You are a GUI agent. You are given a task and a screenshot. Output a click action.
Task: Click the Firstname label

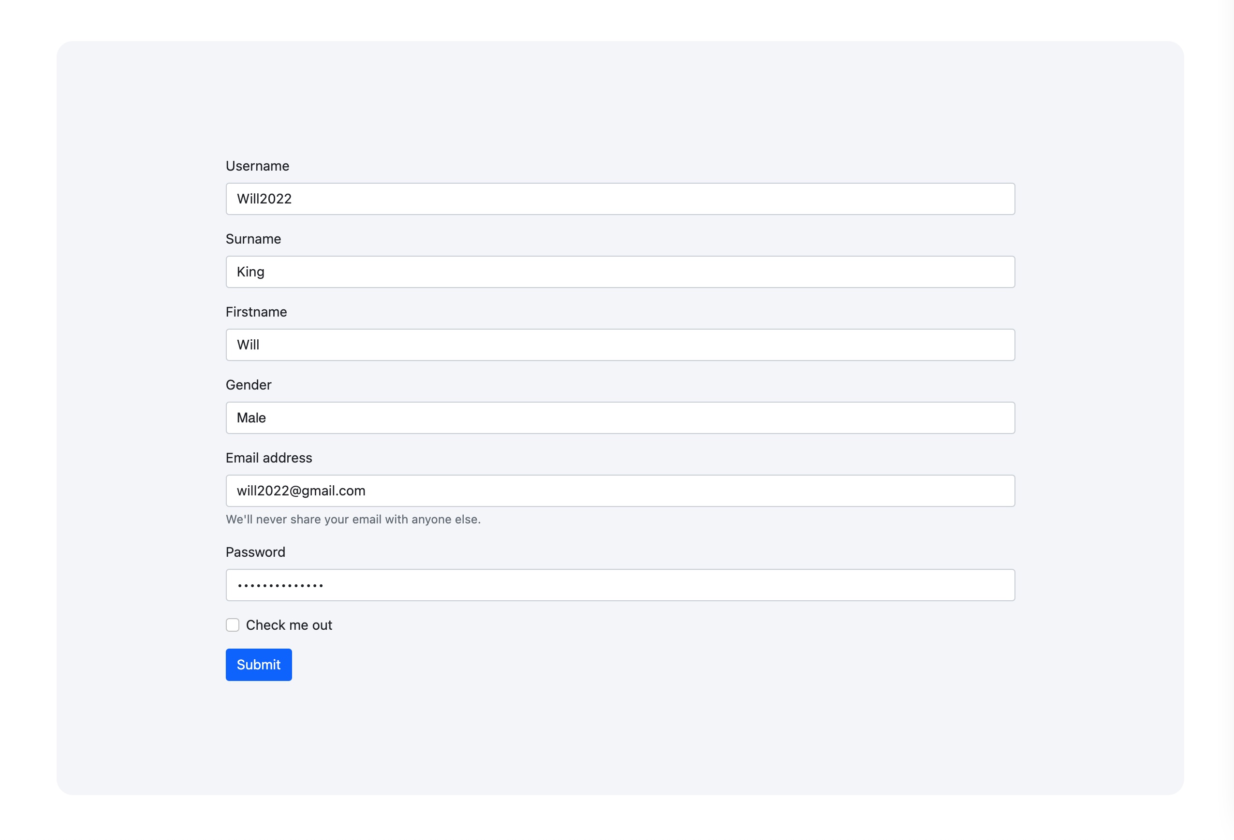coord(256,312)
